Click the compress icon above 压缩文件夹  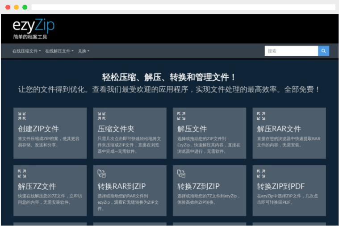(x=101, y=116)
